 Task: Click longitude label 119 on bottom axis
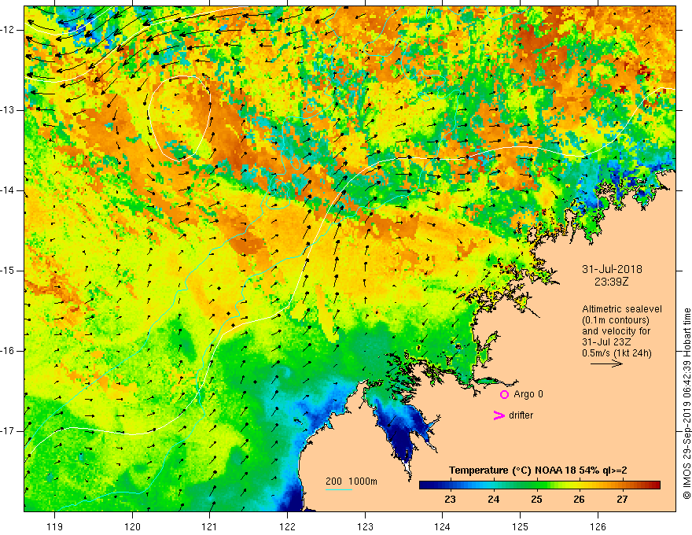point(55,526)
